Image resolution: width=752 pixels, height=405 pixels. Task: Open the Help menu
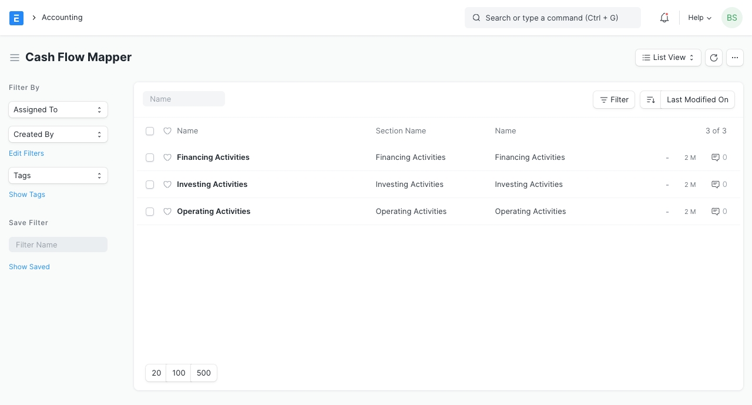click(x=700, y=18)
